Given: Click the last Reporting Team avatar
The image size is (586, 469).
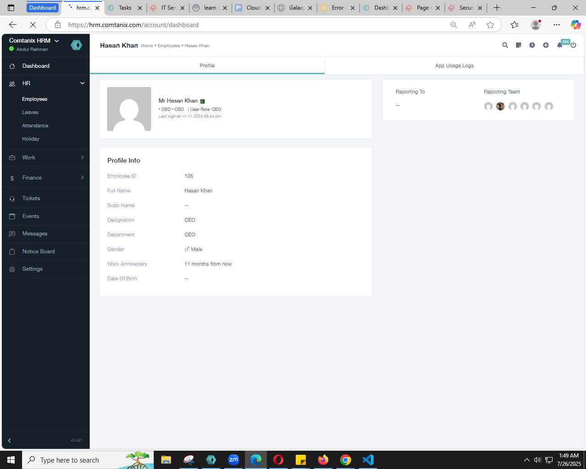Looking at the screenshot, I should pyautogui.click(x=549, y=106).
